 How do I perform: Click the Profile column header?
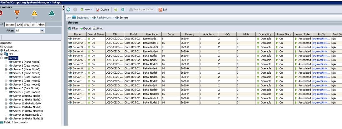click(x=321, y=34)
